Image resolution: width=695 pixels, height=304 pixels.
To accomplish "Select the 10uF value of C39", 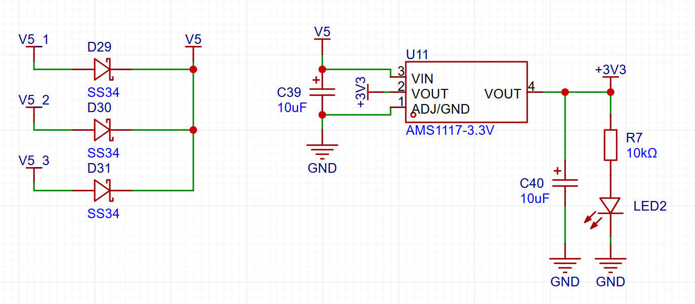I will pyautogui.click(x=292, y=107).
